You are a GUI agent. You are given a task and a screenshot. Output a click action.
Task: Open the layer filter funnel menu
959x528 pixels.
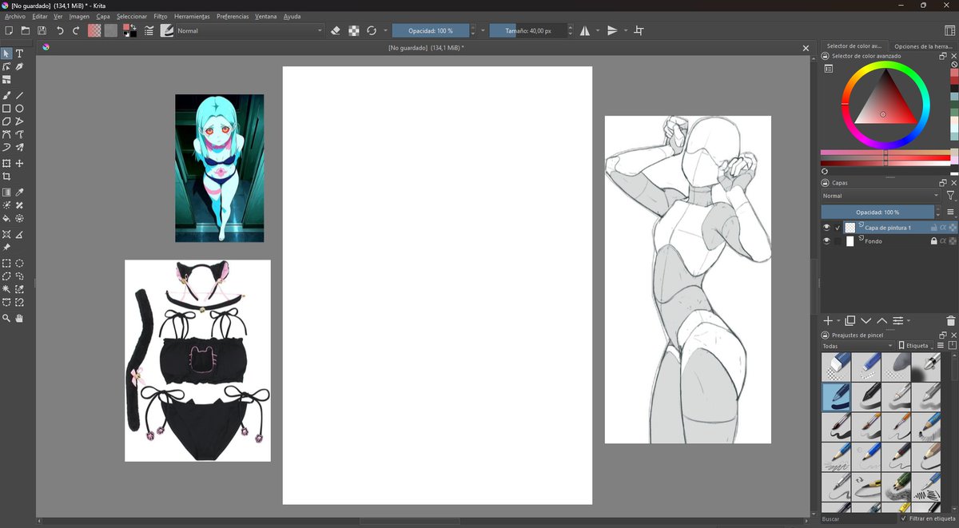click(x=950, y=196)
